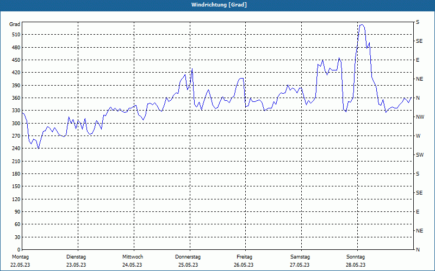Click the Montag day label
This screenshot has height=271, width=435.
coord(20,257)
